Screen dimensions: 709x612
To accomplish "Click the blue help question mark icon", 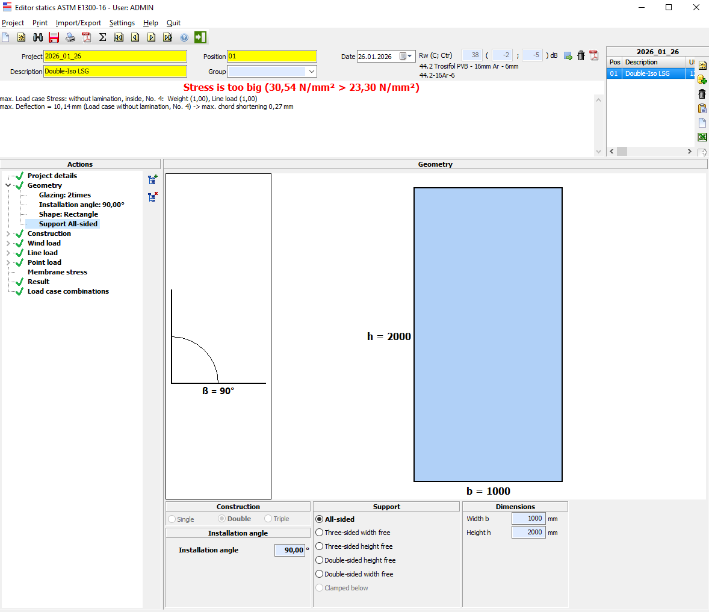I will pyautogui.click(x=184, y=37).
